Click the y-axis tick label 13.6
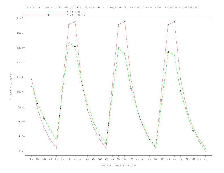The image size is (224, 173). pyautogui.click(x=20, y=33)
